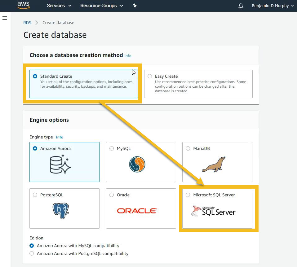Expand the Resource Groups chevron

(122, 6)
